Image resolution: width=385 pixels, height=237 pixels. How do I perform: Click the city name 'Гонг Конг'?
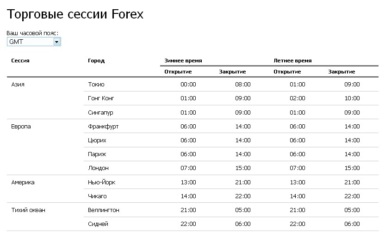tap(101, 98)
